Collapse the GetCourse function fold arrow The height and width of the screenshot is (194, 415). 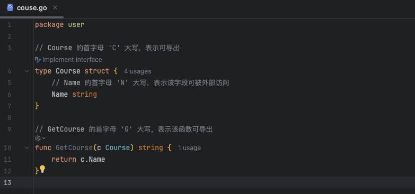tap(27, 148)
